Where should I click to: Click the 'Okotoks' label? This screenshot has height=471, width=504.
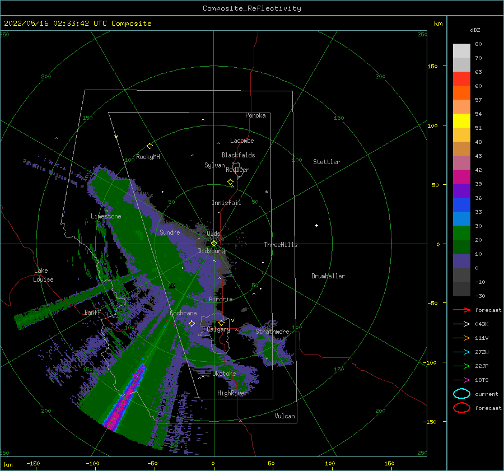(x=224, y=373)
